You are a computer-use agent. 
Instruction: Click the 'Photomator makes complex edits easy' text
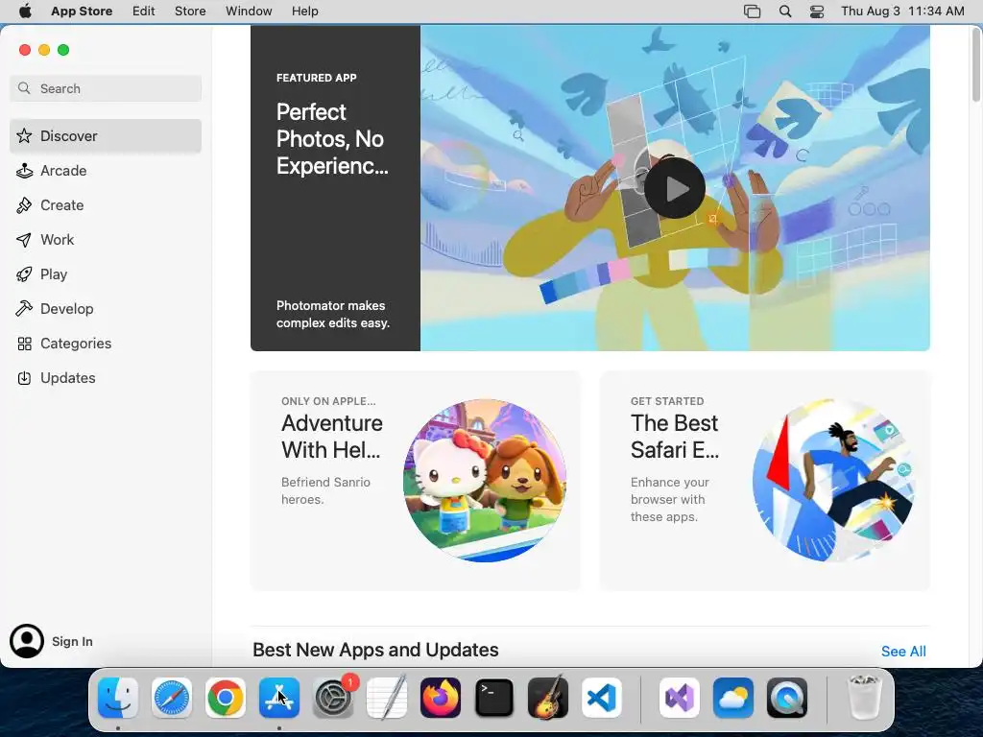click(x=333, y=314)
